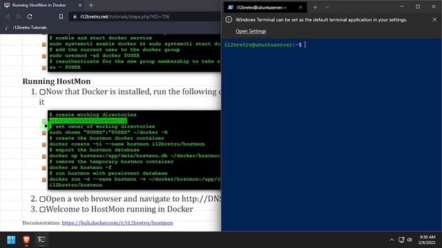Open the volume tray icon
Screen dimensions: 442x248
coord(410,240)
